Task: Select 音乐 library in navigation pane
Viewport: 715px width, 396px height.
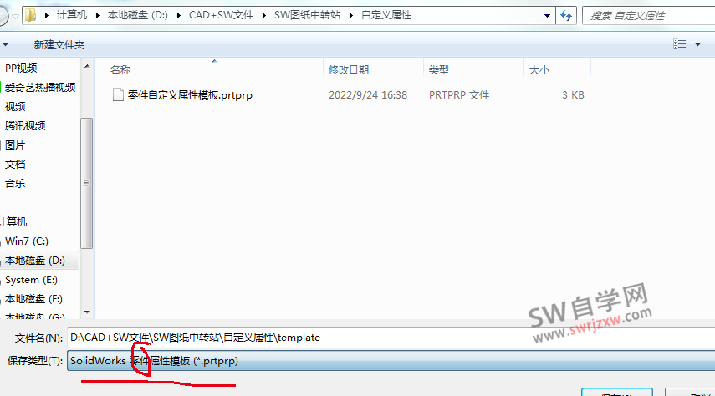Action: [x=15, y=184]
